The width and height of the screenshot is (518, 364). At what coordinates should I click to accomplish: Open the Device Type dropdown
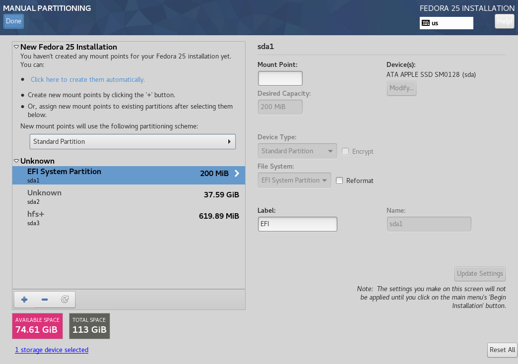(x=297, y=151)
